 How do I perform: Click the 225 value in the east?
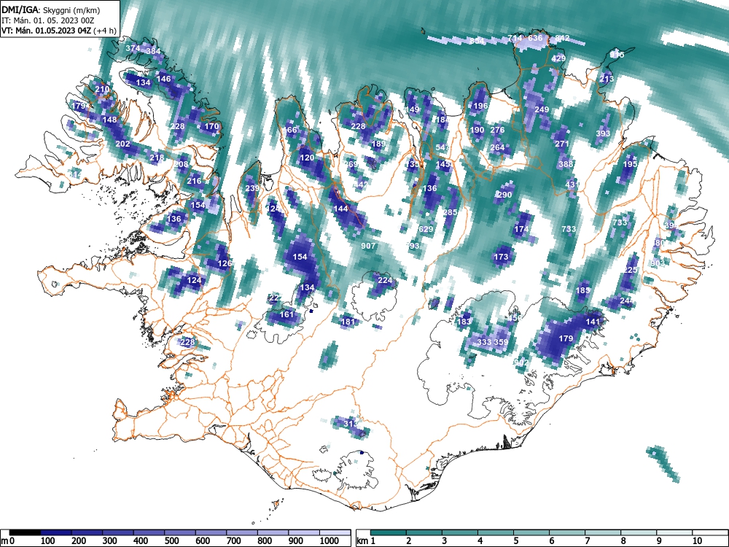coord(631,270)
